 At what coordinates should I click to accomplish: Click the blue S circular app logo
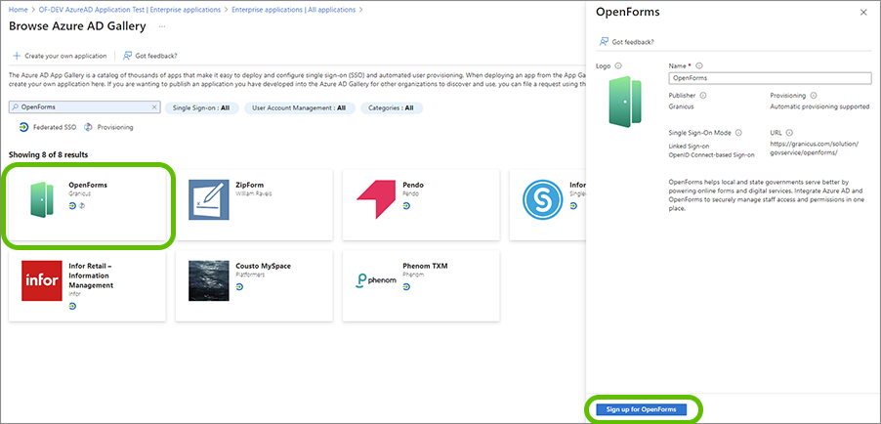tap(543, 199)
